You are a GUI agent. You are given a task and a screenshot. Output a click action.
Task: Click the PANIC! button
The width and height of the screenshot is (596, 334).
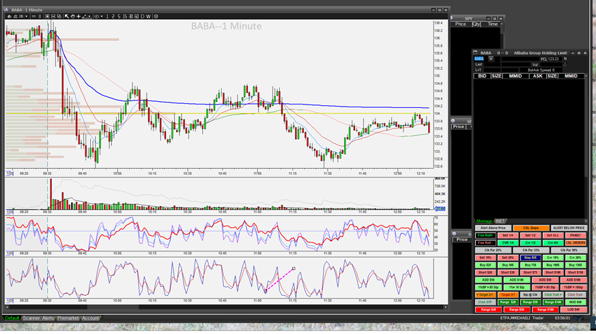click(576, 235)
